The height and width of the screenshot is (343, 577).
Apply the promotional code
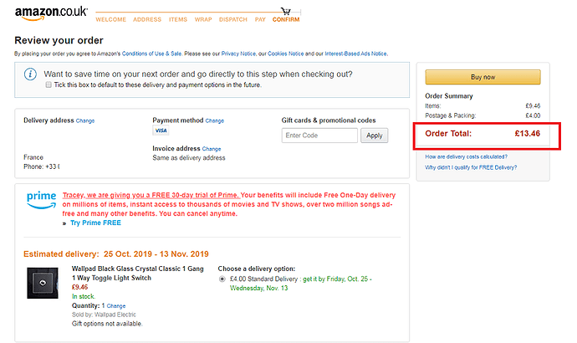coord(375,136)
